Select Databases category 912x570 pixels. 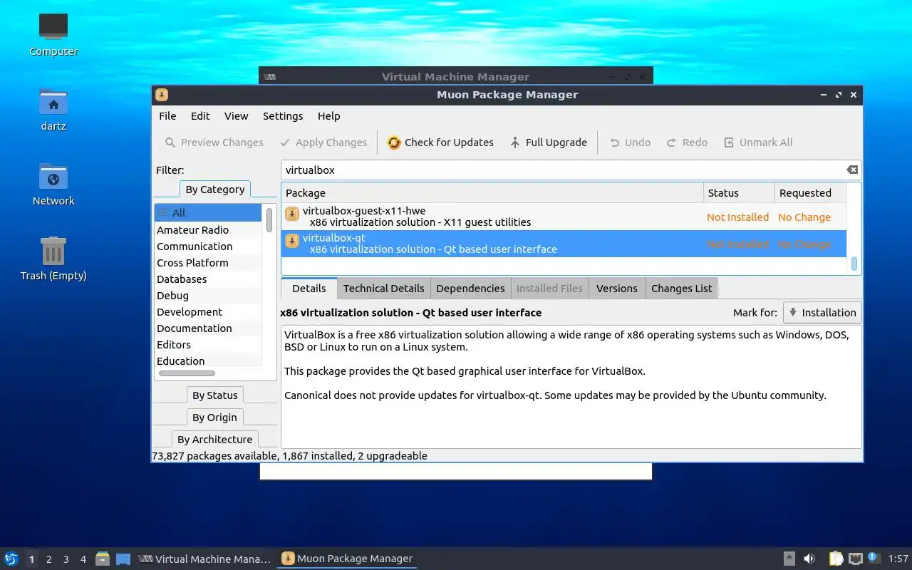[x=208, y=279]
